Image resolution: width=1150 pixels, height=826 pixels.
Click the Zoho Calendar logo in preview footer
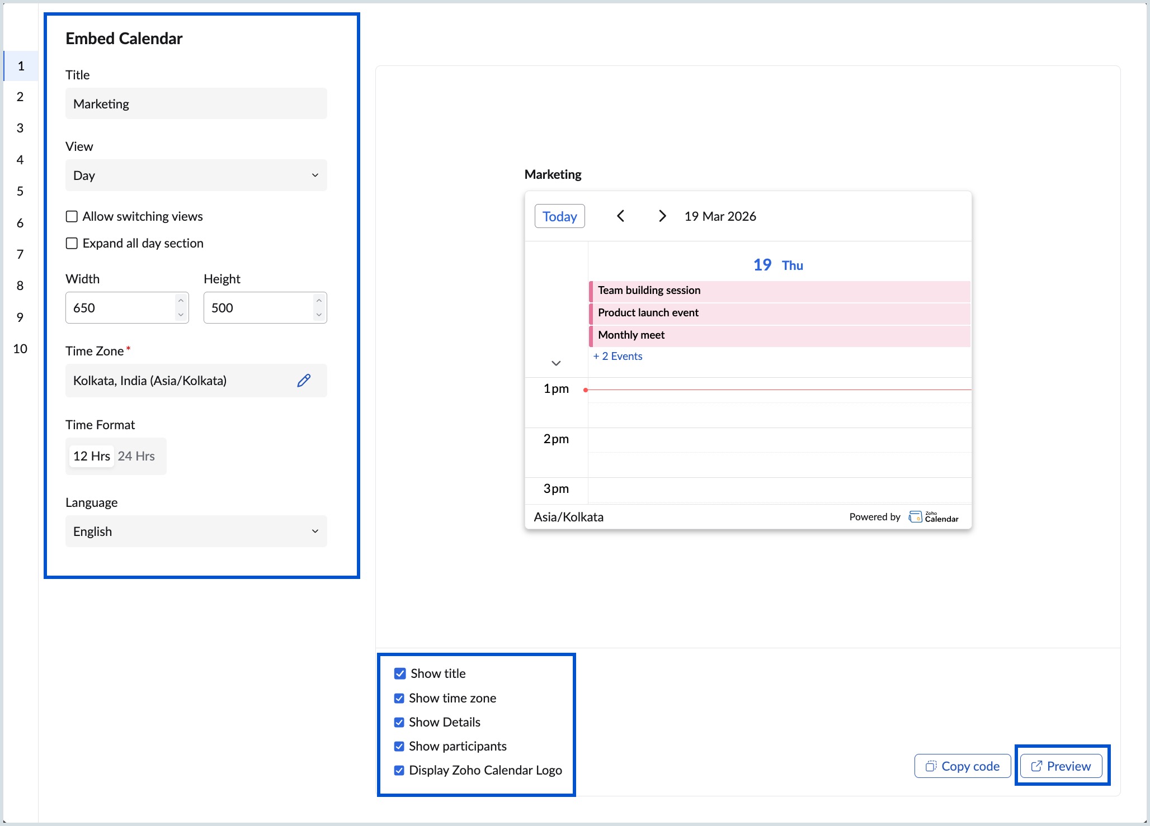933,517
